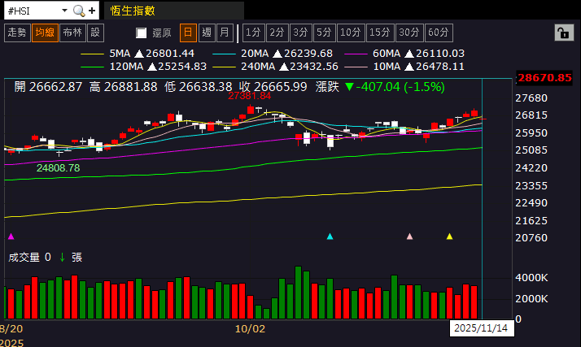The image size is (581, 347).
Task: Open the #HSI symbol dropdown arrow
Action: 64,11
